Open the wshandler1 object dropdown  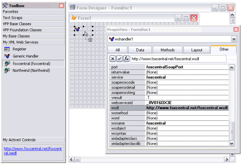point(234,39)
